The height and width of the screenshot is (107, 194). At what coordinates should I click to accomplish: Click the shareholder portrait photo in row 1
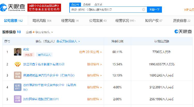18,52
